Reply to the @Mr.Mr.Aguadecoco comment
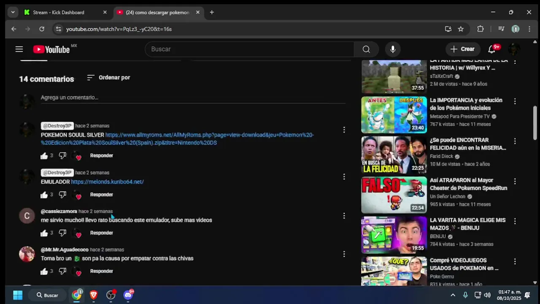The image size is (540, 304). tap(102, 271)
